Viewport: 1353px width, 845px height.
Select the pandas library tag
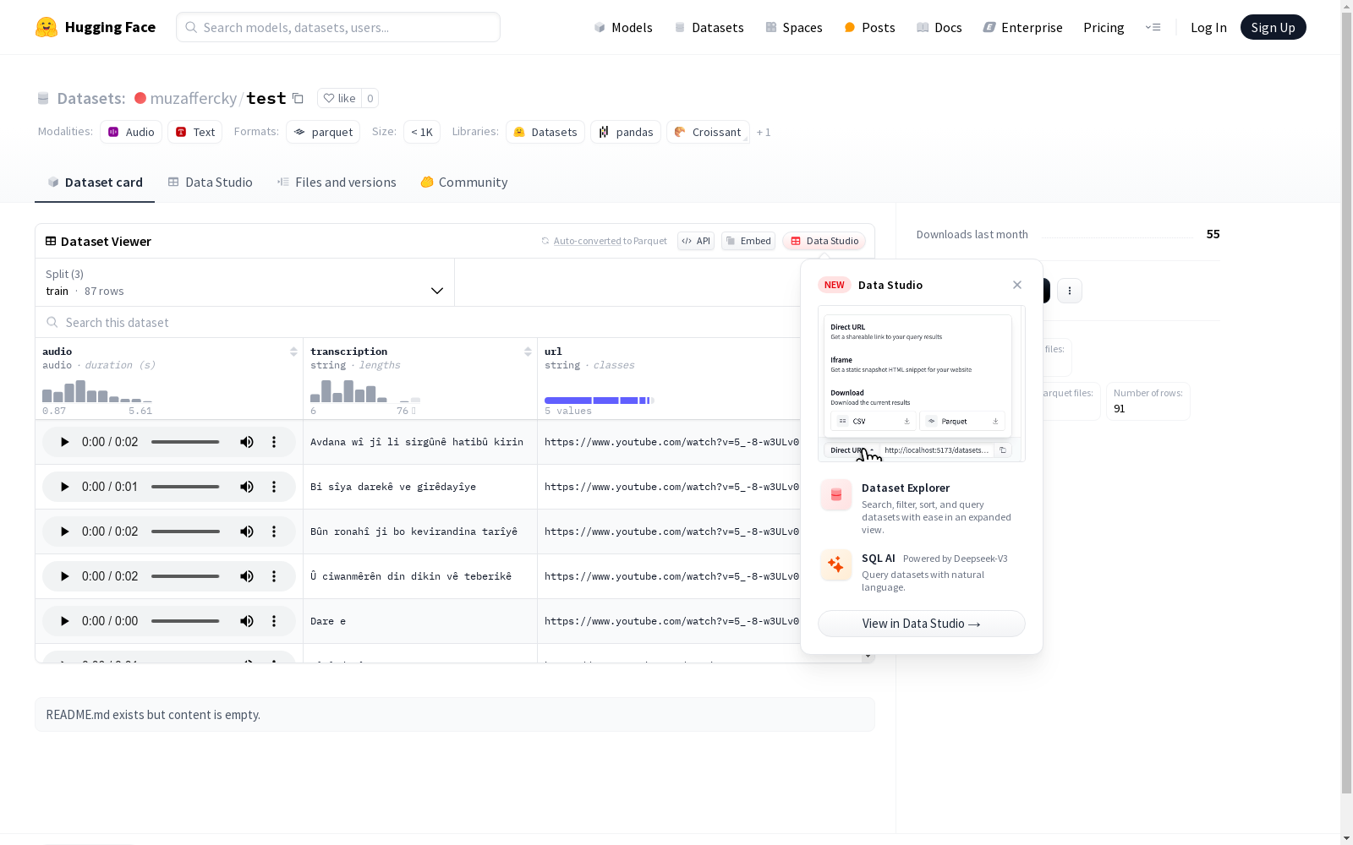626,132
